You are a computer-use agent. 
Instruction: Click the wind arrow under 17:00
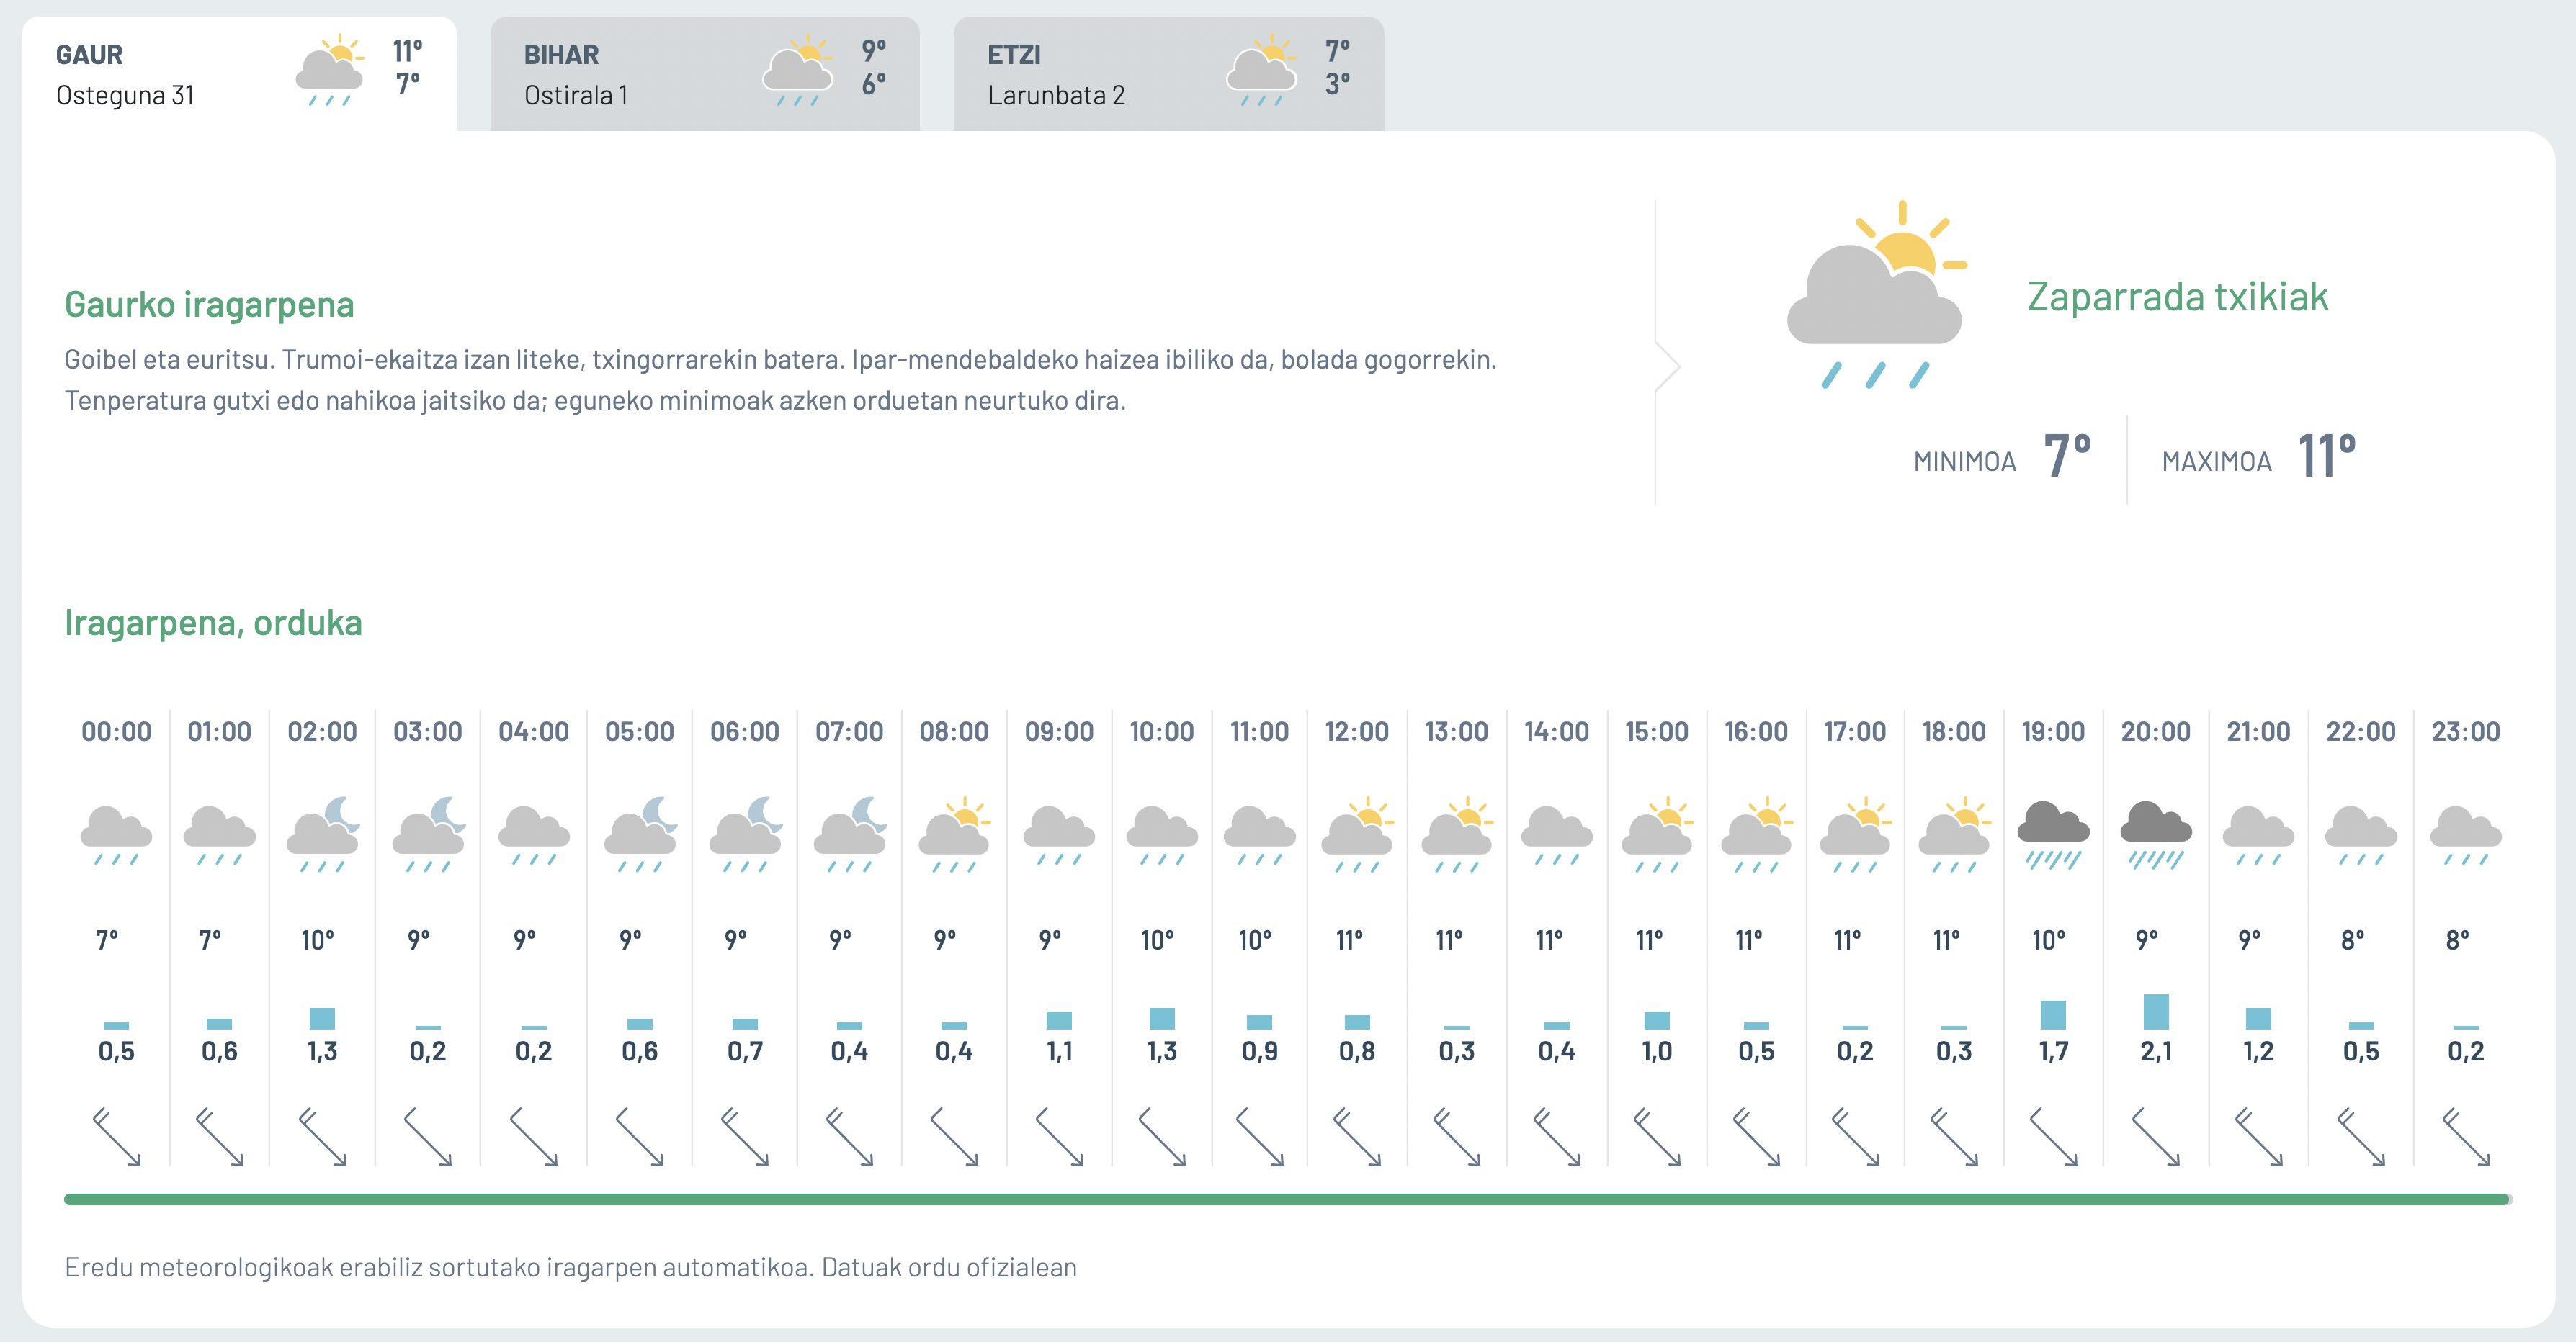[1855, 1136]
